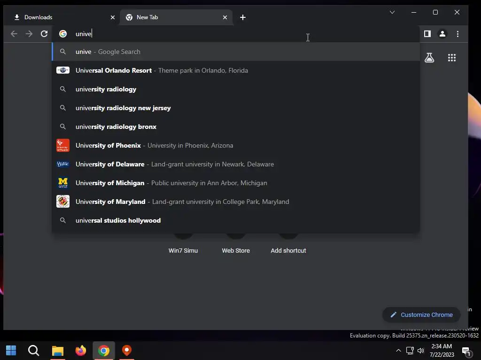Click Chrome icon in the taskbar

(x=104, y=351)
